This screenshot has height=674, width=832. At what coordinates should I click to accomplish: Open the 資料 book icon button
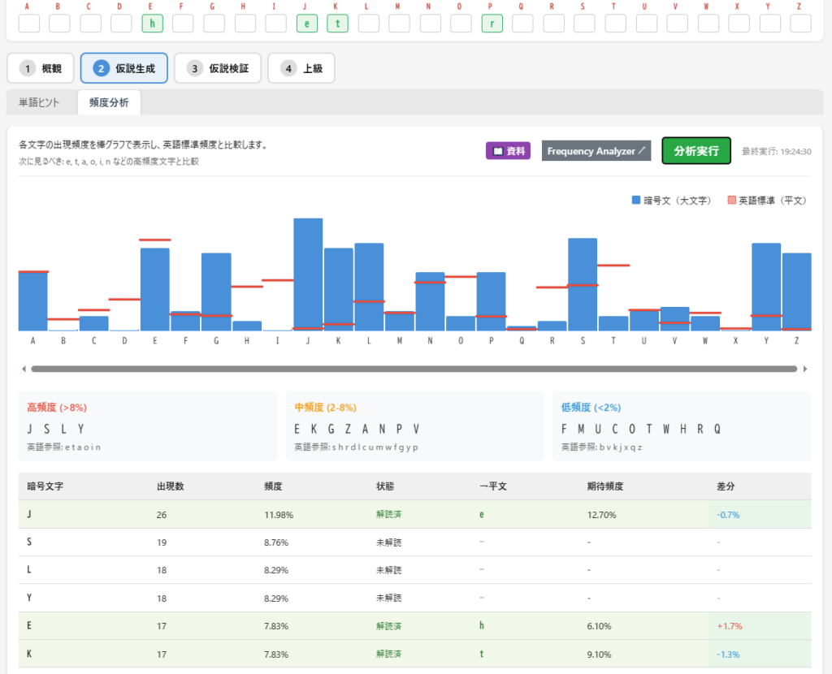508,151
